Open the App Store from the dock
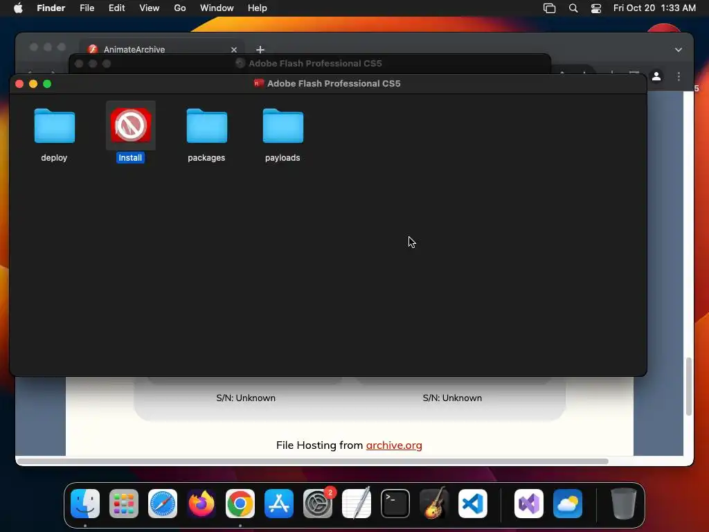Image resolution: width=709 pixels, height=532 pixels. pos(279,504)
